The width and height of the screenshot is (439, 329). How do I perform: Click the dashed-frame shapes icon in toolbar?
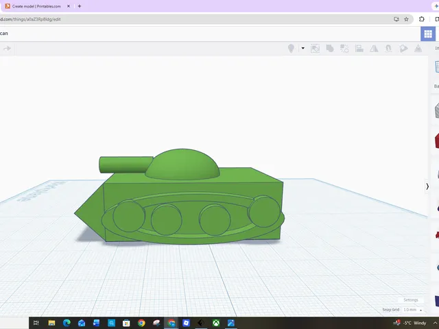[x=315, y=49]
